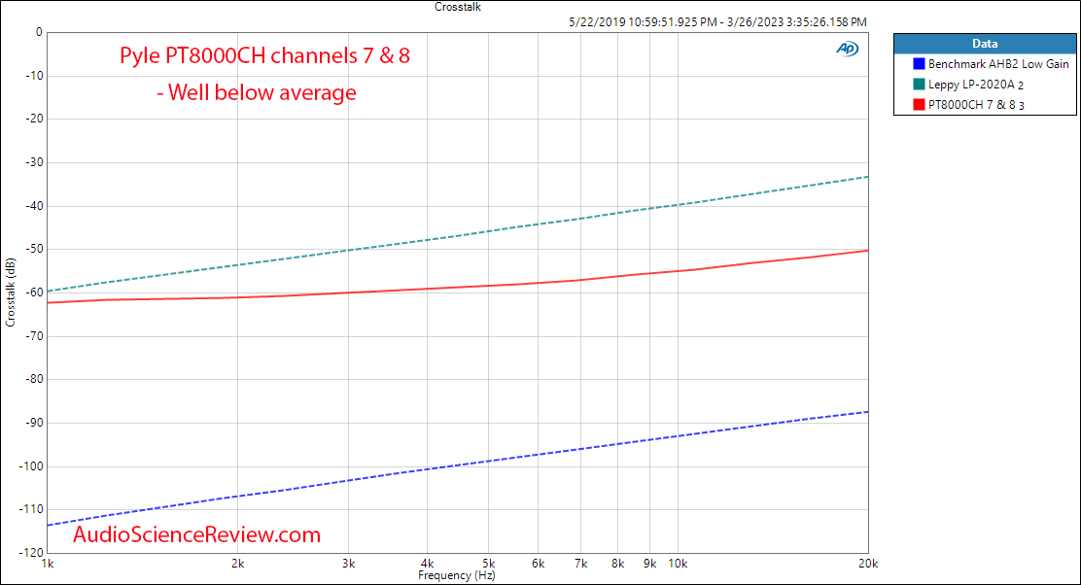Click the '4k' frequency tick label
This screenshot has width=1081, height=585.
coord(428,564)
